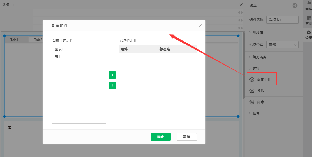The image size is (312, 157).
Task: Click the gear icon beside 配置组件
Action: click(252, 80)
